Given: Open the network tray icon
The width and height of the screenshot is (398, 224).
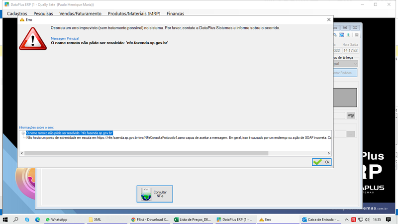Looking at the screenshot, I should pos(360,220).
